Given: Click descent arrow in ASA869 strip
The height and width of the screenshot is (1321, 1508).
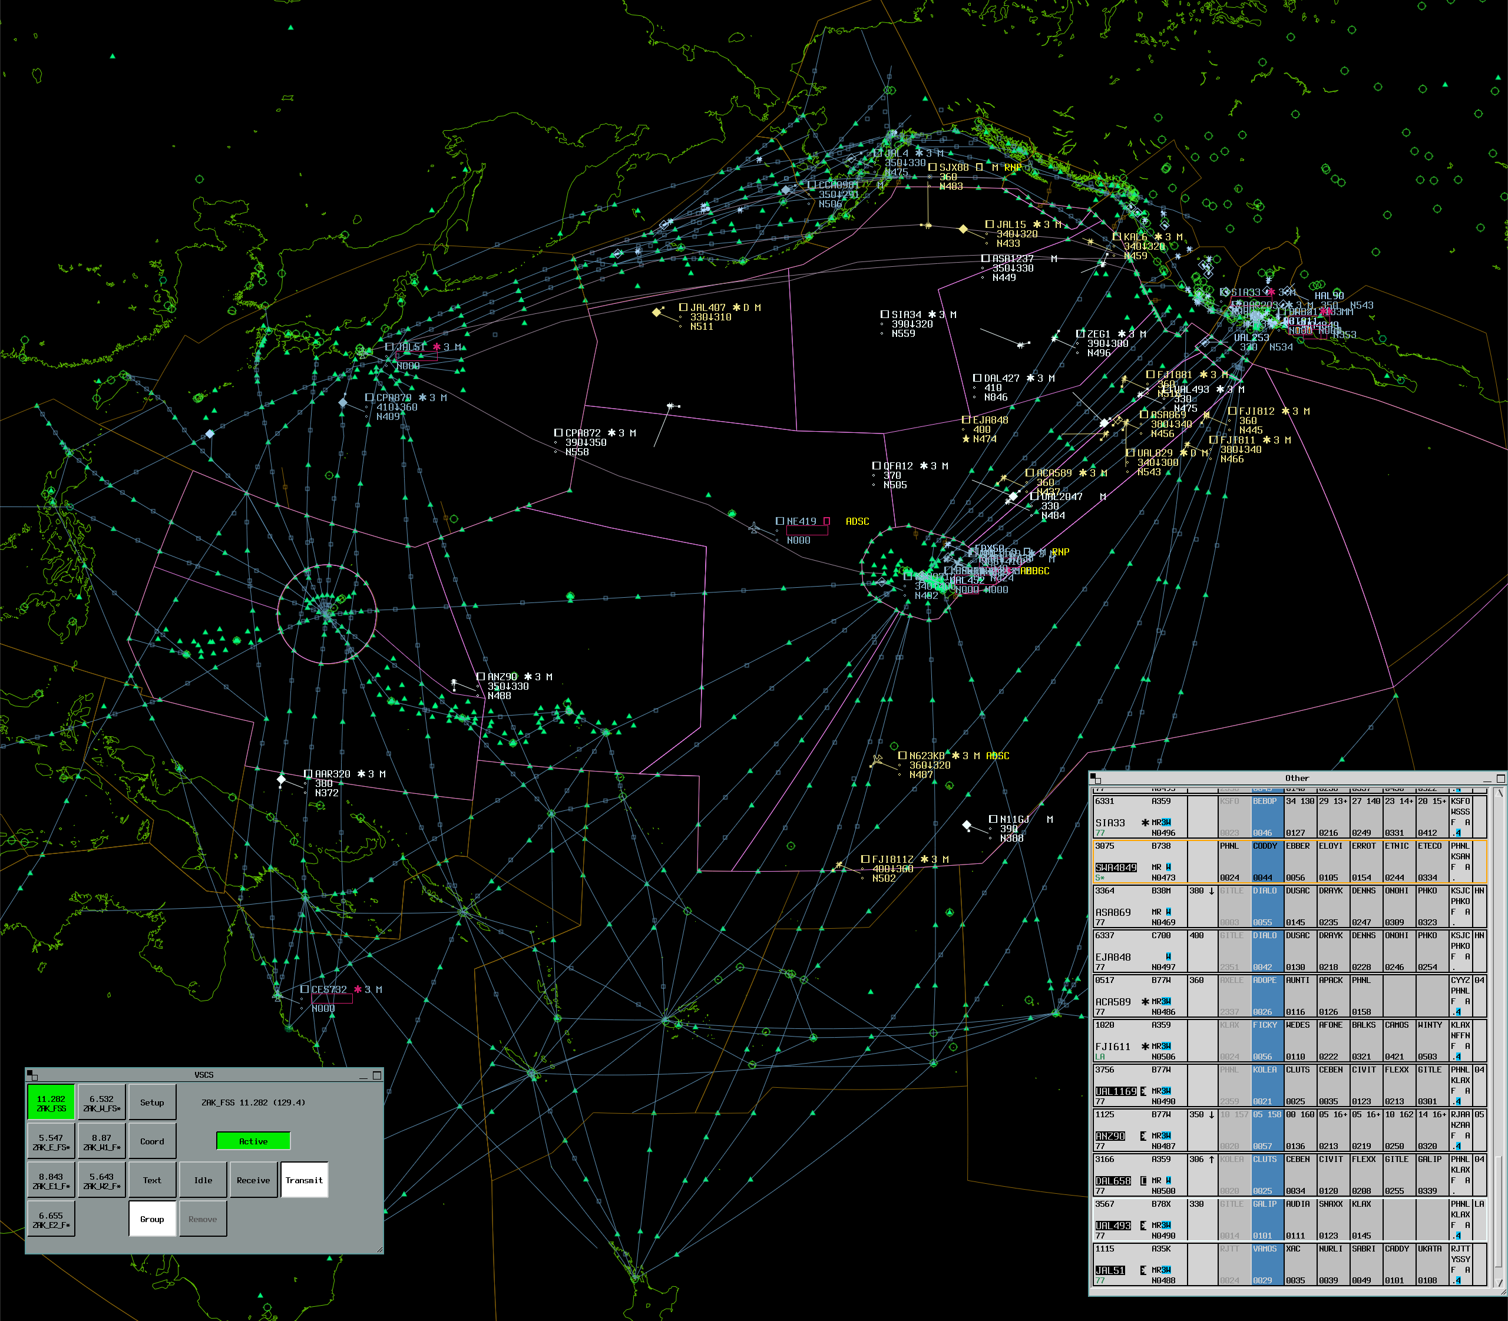Looking at the screenshot, I should tap(1212, 890).
